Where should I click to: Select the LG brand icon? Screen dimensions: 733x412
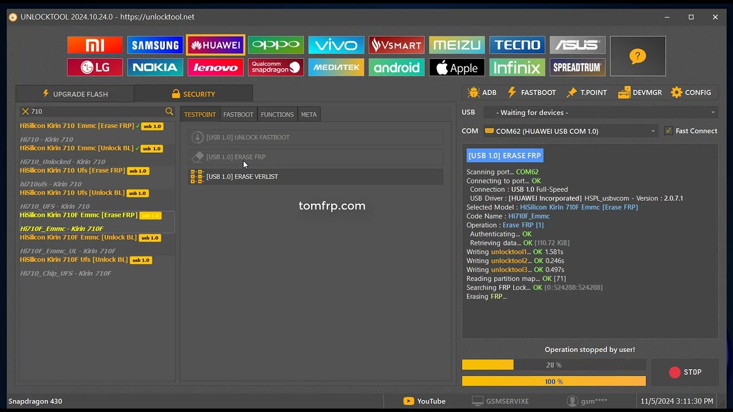click(x=95, y=68)
